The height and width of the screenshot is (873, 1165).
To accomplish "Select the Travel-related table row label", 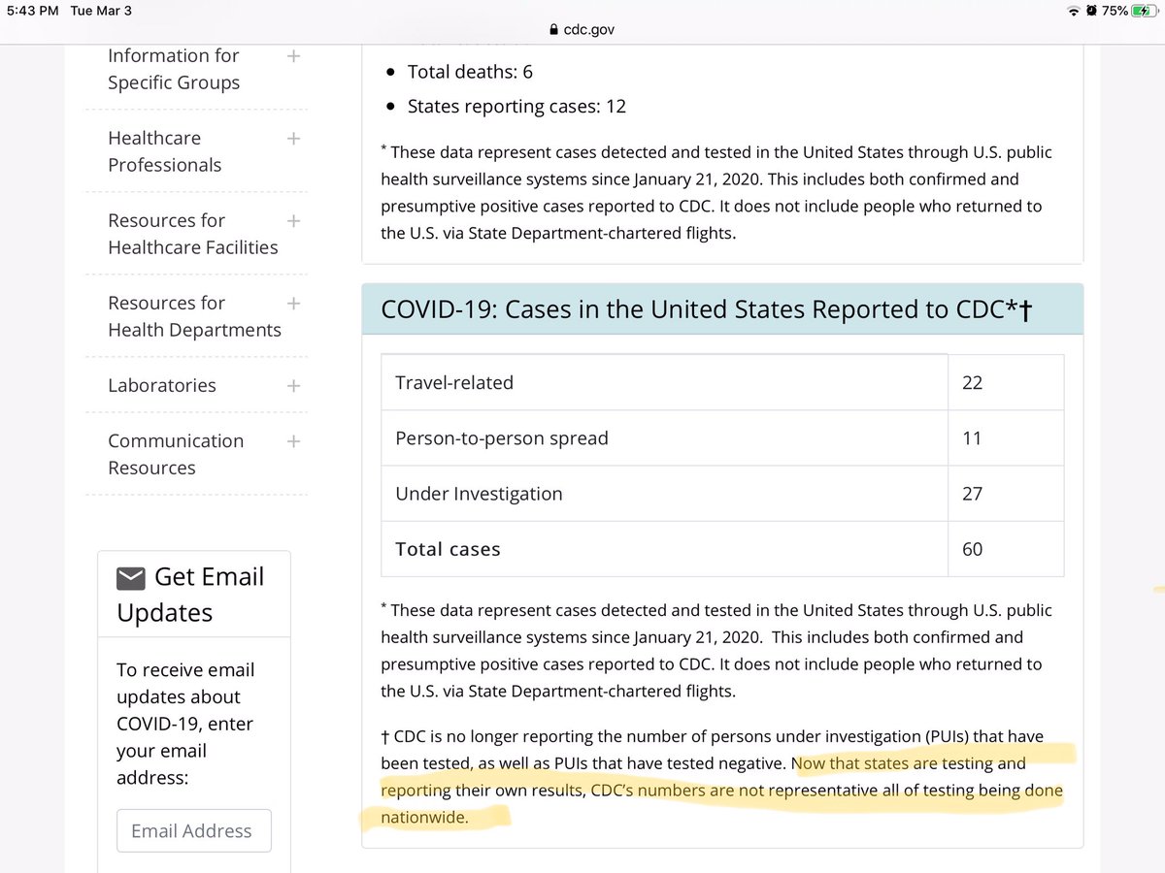I will [x=454, y=382].
